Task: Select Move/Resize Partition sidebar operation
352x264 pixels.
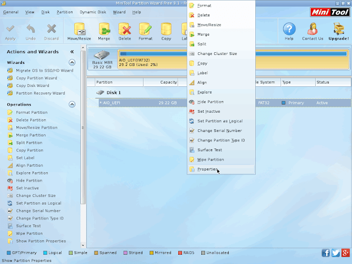Action: pos(37,128)
